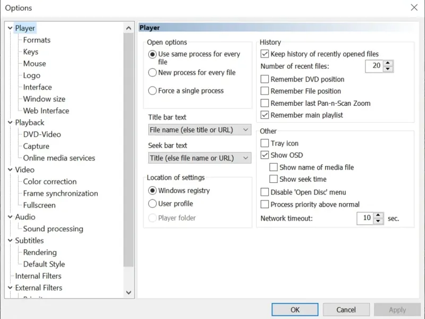Select the Video category

(24, 170)
